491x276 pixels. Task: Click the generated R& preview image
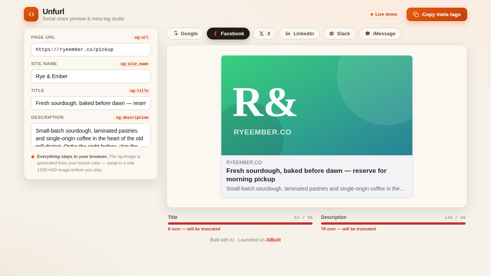[x=317, y=105]
